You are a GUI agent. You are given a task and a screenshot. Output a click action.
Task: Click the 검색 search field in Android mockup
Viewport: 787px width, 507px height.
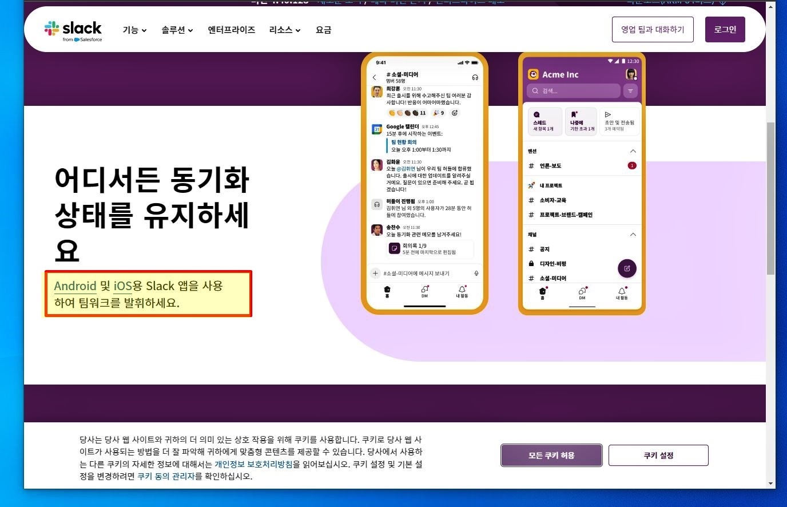click(574, 90)
